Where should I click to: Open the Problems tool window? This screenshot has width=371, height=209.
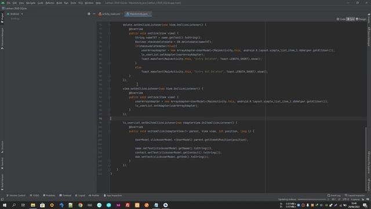pos(49,196)
